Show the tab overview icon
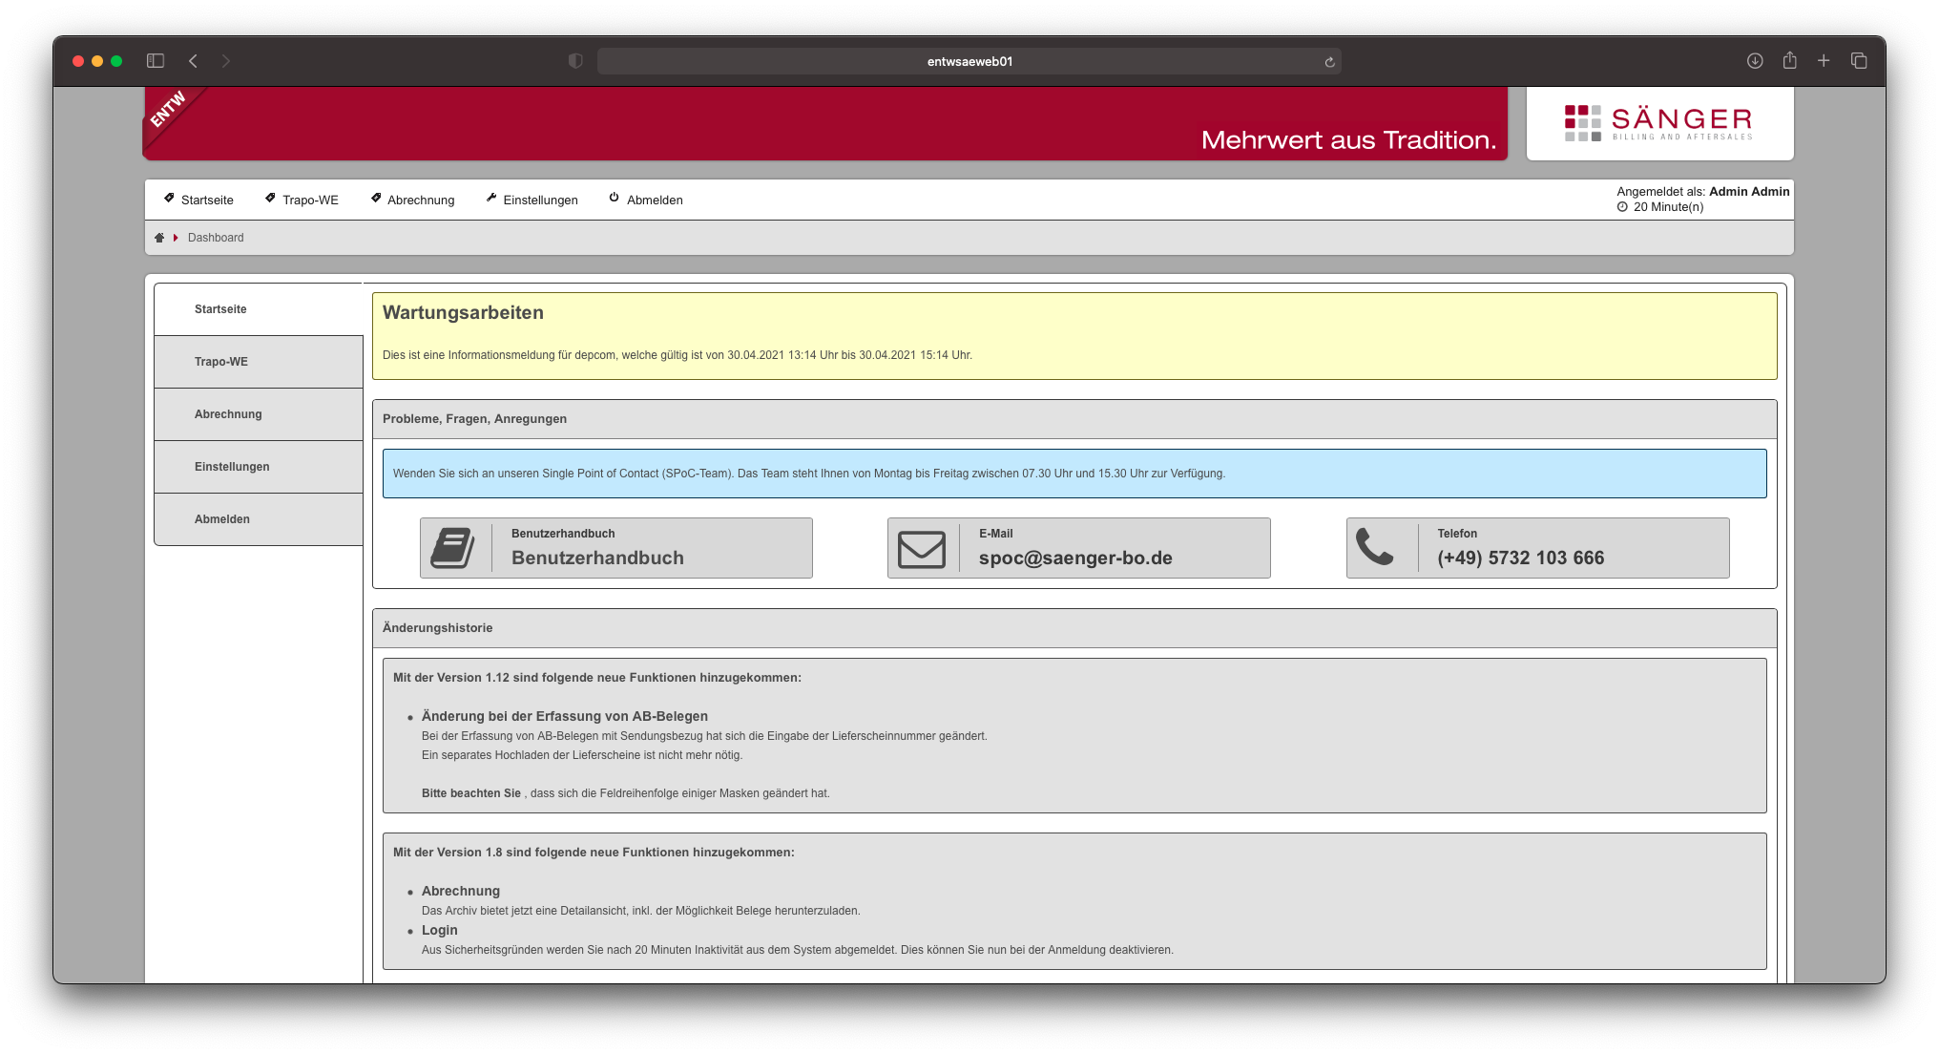1939x1054 pixels. pyautogui.click(x=1859, y=61)
